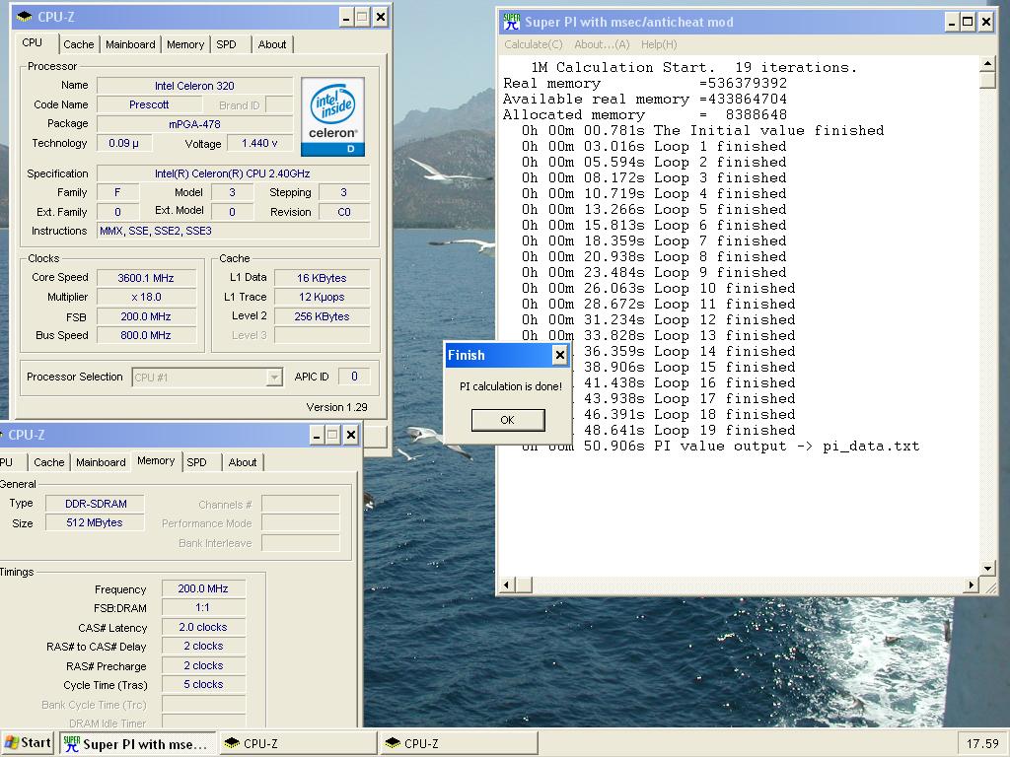Screen dimensions: 1010x757
Task: Open Mainboard tab in lower CPU-Z window
Action: [101, 462]
